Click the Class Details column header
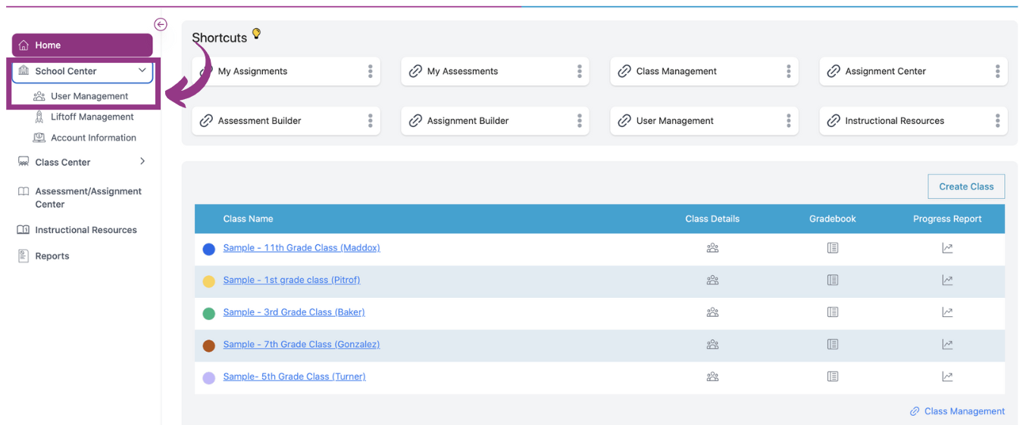 point(712,219)
